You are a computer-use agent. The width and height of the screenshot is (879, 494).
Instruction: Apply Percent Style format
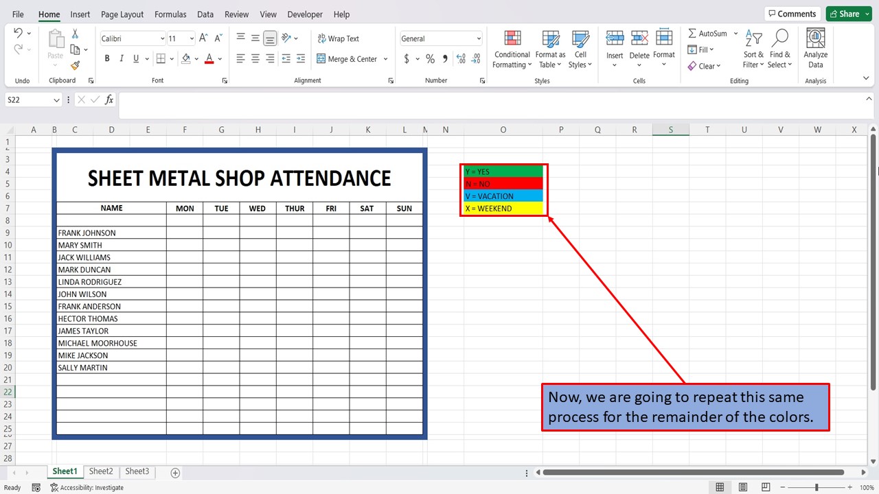430,59
